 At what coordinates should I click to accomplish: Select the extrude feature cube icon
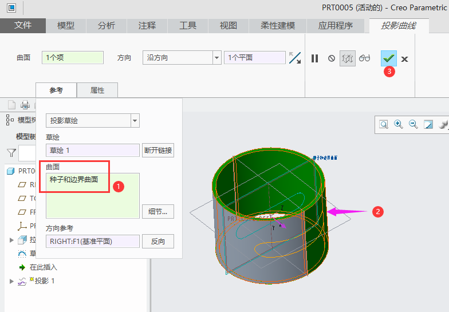(x=22, y=240)
